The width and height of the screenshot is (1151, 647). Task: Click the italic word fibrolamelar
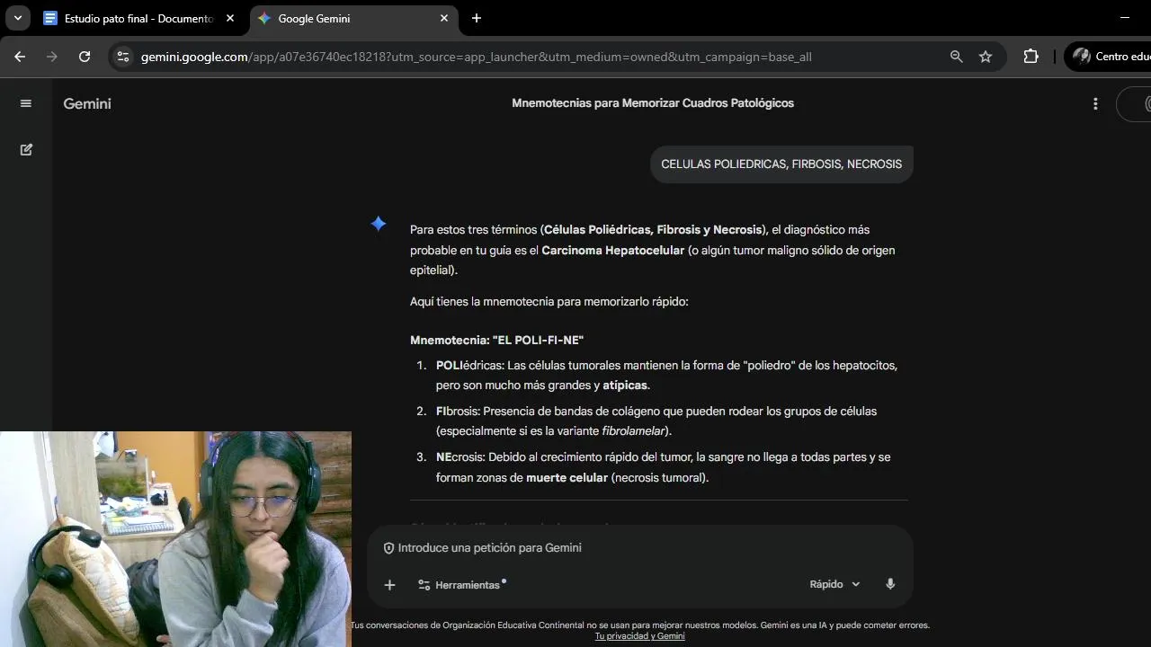click(633, 431)
